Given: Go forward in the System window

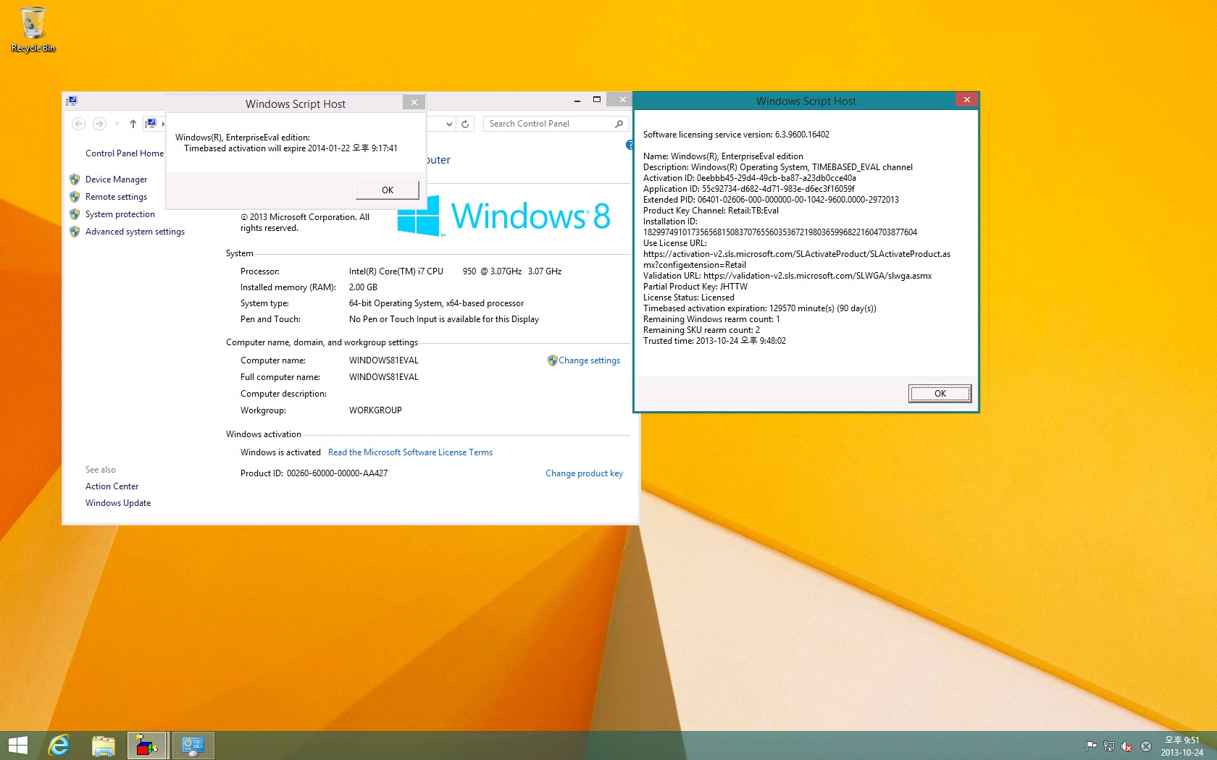Looking at the screenshot, I should 100,124.
